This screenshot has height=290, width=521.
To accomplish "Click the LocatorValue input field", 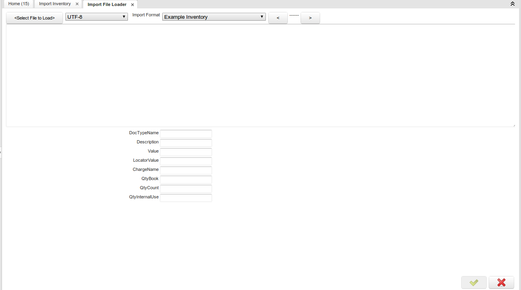I will [186, 161].
